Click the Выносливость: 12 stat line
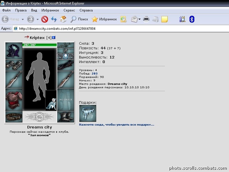Screen dimensions: 229x172 point(97,57)
